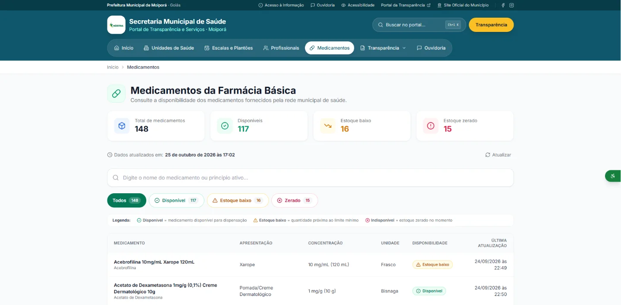The image size is (621, 305).
Task: Select Medicamentos in navigation bar
Action: pyautogui.click(x=329, y=48)
